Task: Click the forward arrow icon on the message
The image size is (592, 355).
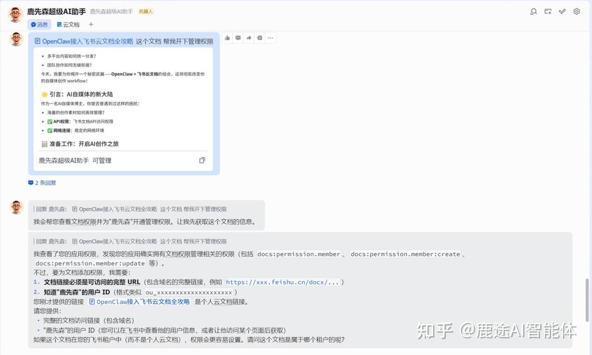Action: pyautogui.click(x=249, y=38)
